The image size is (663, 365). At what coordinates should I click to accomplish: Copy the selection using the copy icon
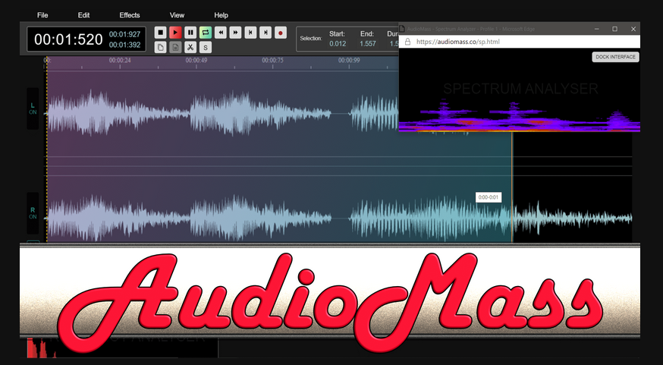click(161, 47)
